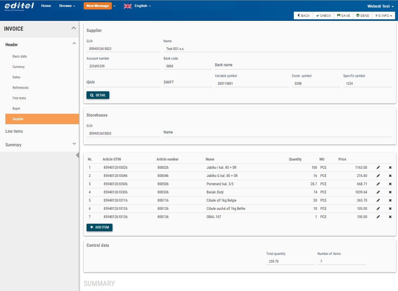Edit line item Jablko I kal. 80 + SR
Screen dimensions: 398x291
point(378,167)
